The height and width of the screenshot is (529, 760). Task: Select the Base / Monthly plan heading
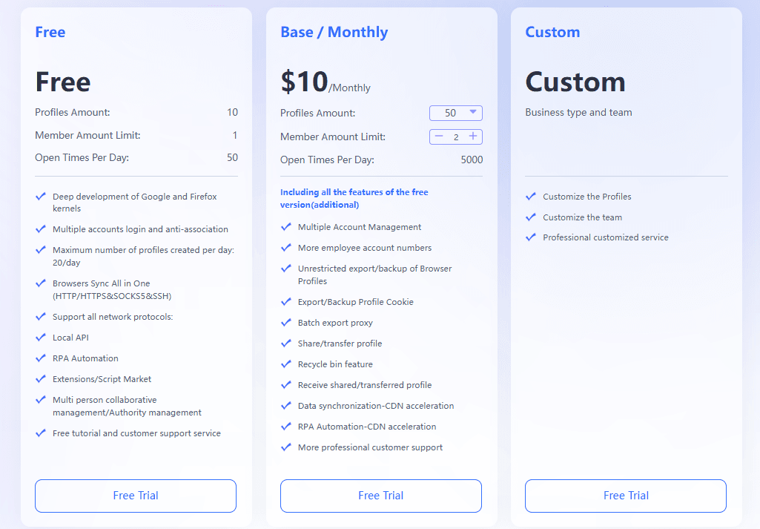(x=334, y=32)
